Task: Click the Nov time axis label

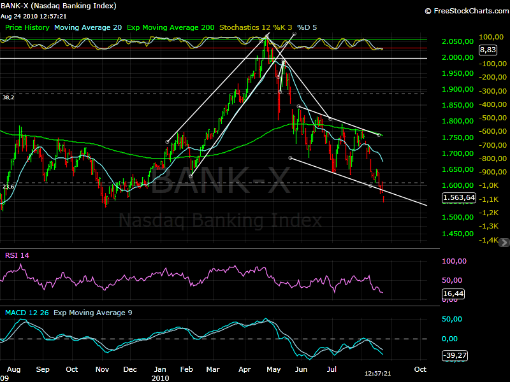Action: click(102, 370)
